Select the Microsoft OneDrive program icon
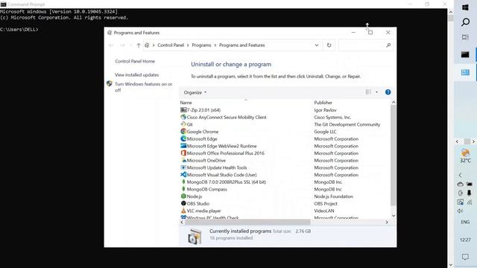The width and height of the screenshot is (477, 268). [183, 161]
